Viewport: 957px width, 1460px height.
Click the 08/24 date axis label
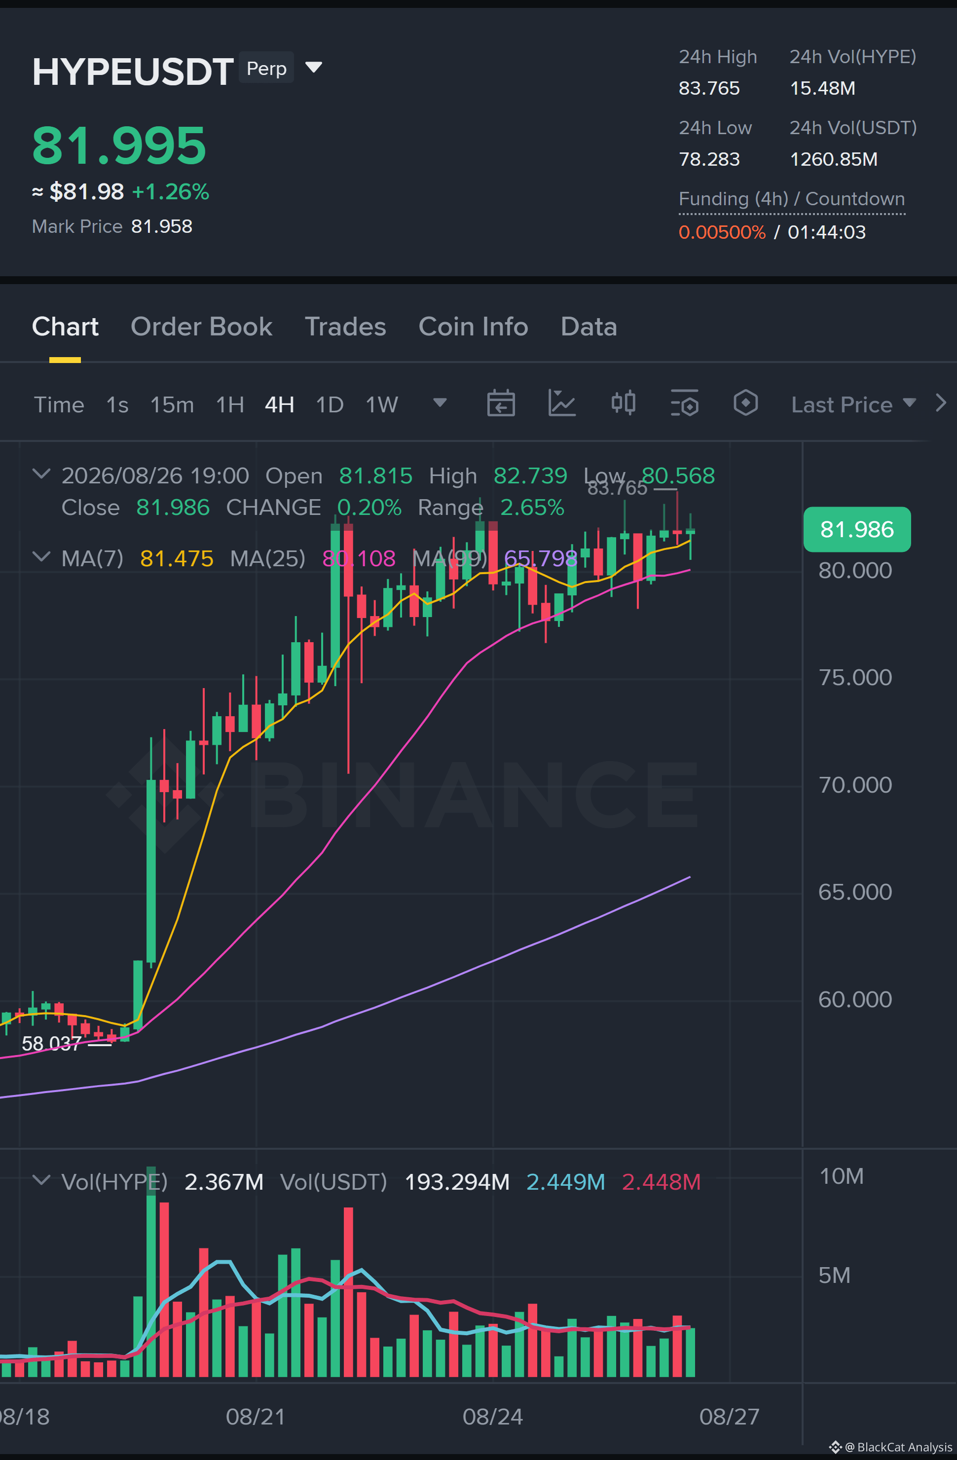coord(493,1417)
